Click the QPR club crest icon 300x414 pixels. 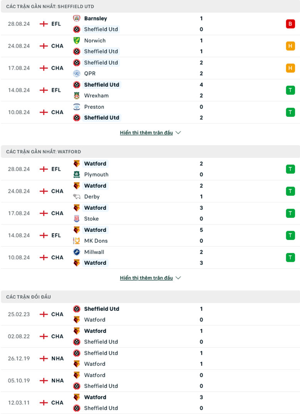pos(77,73)
